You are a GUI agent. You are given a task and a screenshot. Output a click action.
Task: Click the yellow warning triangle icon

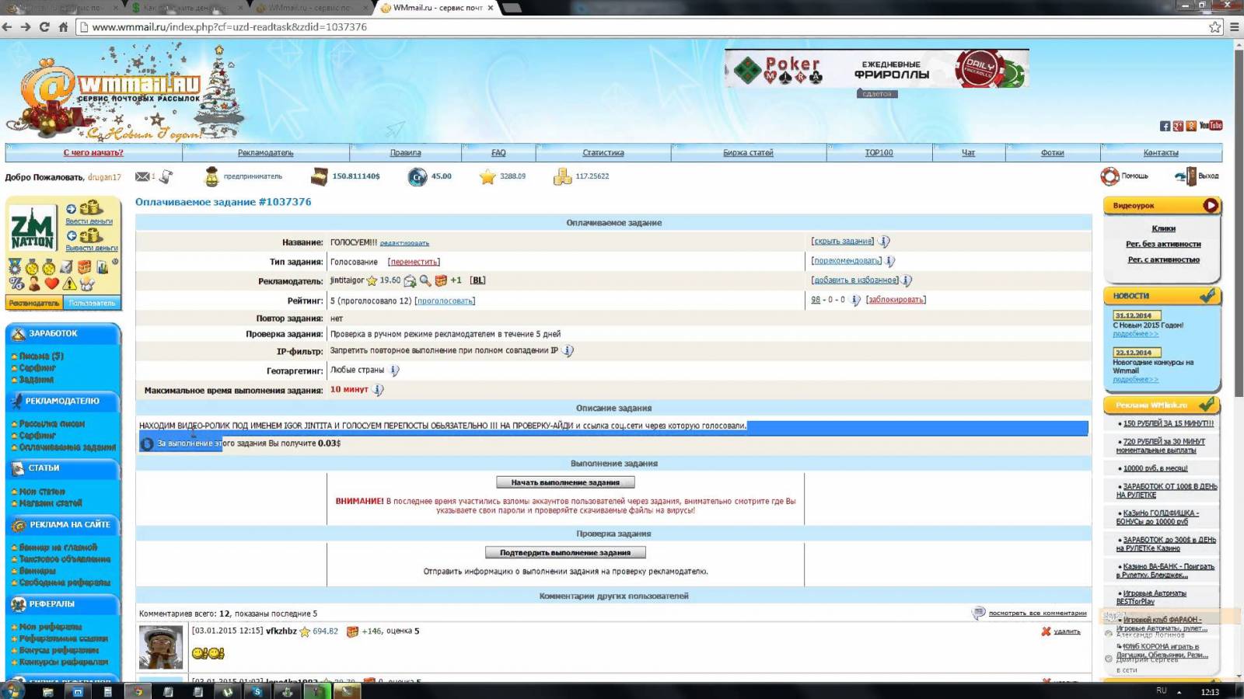[x=69, y=284]
